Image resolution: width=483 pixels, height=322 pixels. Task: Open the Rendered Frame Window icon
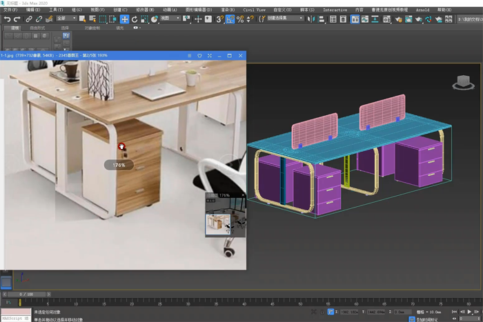[x=408, y=19]
